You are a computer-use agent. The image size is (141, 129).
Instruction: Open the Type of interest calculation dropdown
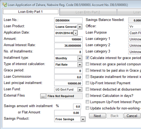coord(80,64)
